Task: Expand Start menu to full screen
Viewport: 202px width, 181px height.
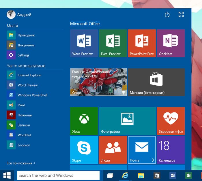Action: [x=181, y=14]
